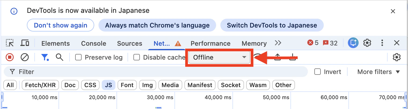Open DevTools settings gear in the tab bar
Image resolution: width=408 pixels, height=109 pixels.
coord(367,43)
